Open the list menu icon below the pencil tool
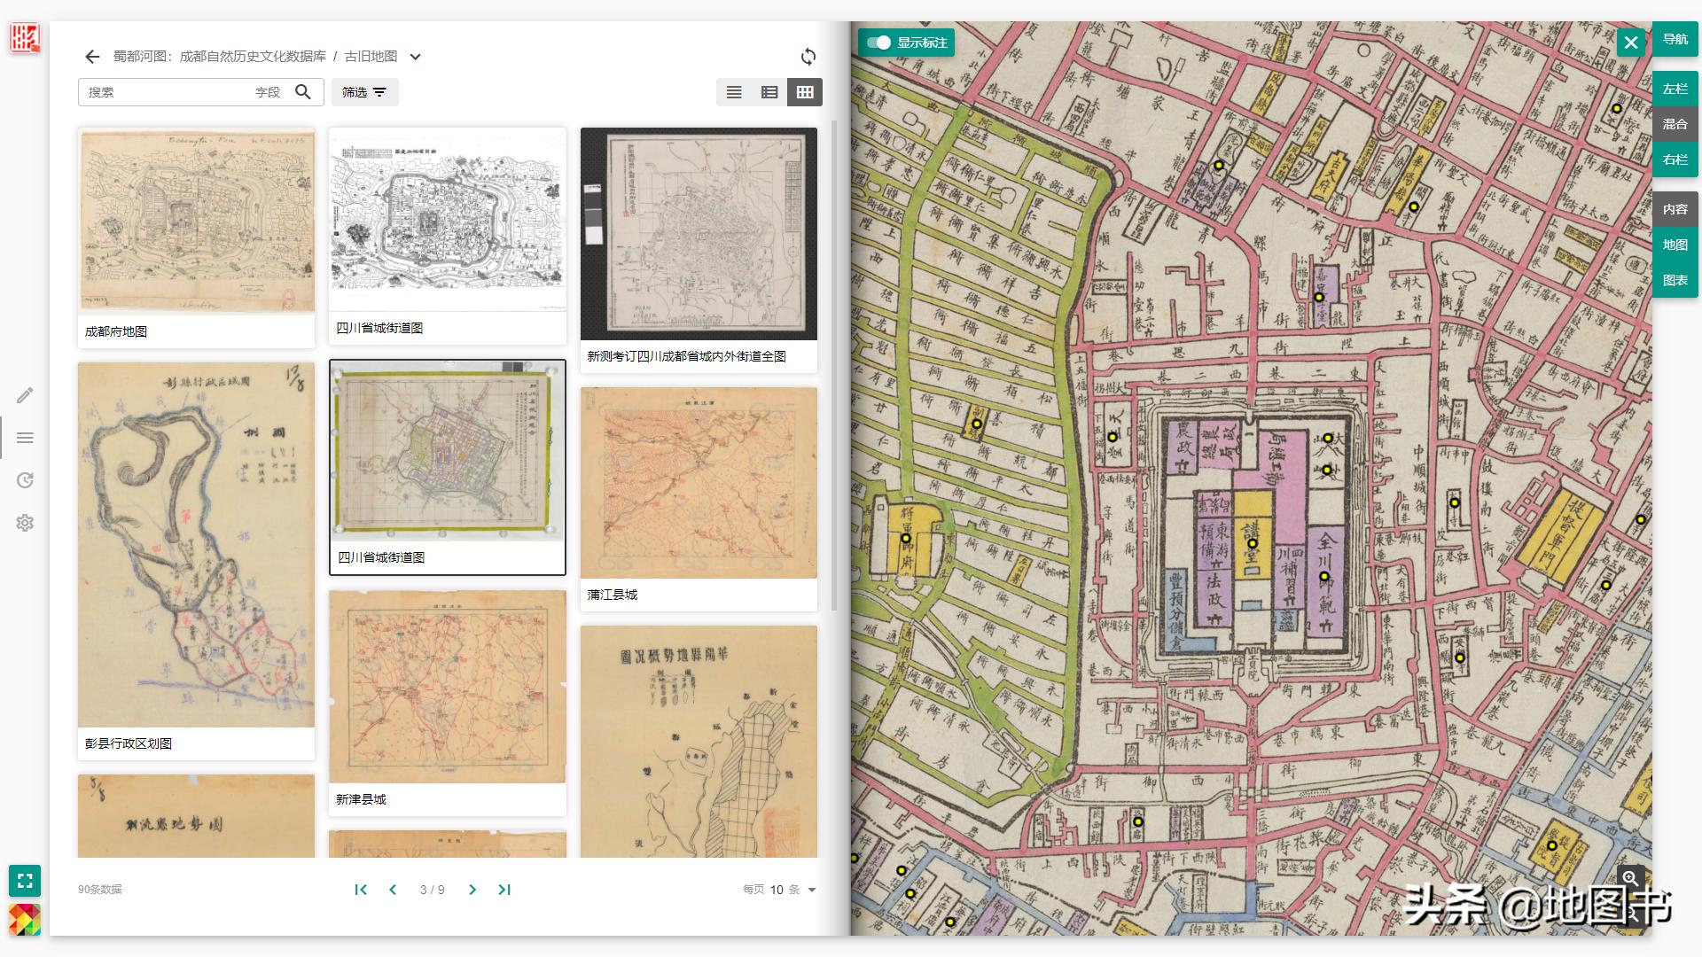This screenshot has height=957, width=1702. 25,437
